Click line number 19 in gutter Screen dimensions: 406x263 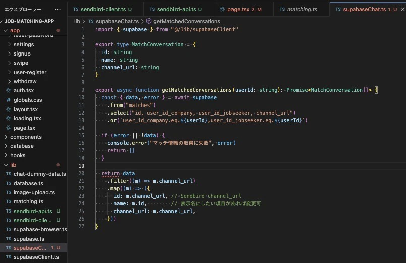(81, 166)
